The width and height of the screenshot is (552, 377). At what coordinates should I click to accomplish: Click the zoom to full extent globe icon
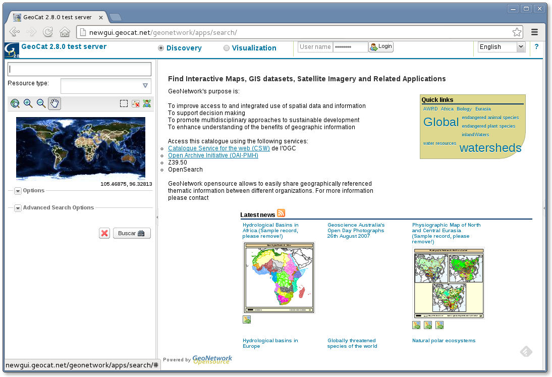(x=15, y=103)
